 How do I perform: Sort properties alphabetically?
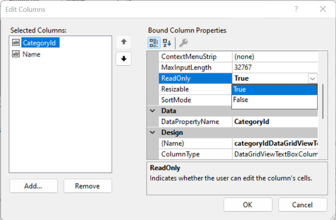click(167, 43)
